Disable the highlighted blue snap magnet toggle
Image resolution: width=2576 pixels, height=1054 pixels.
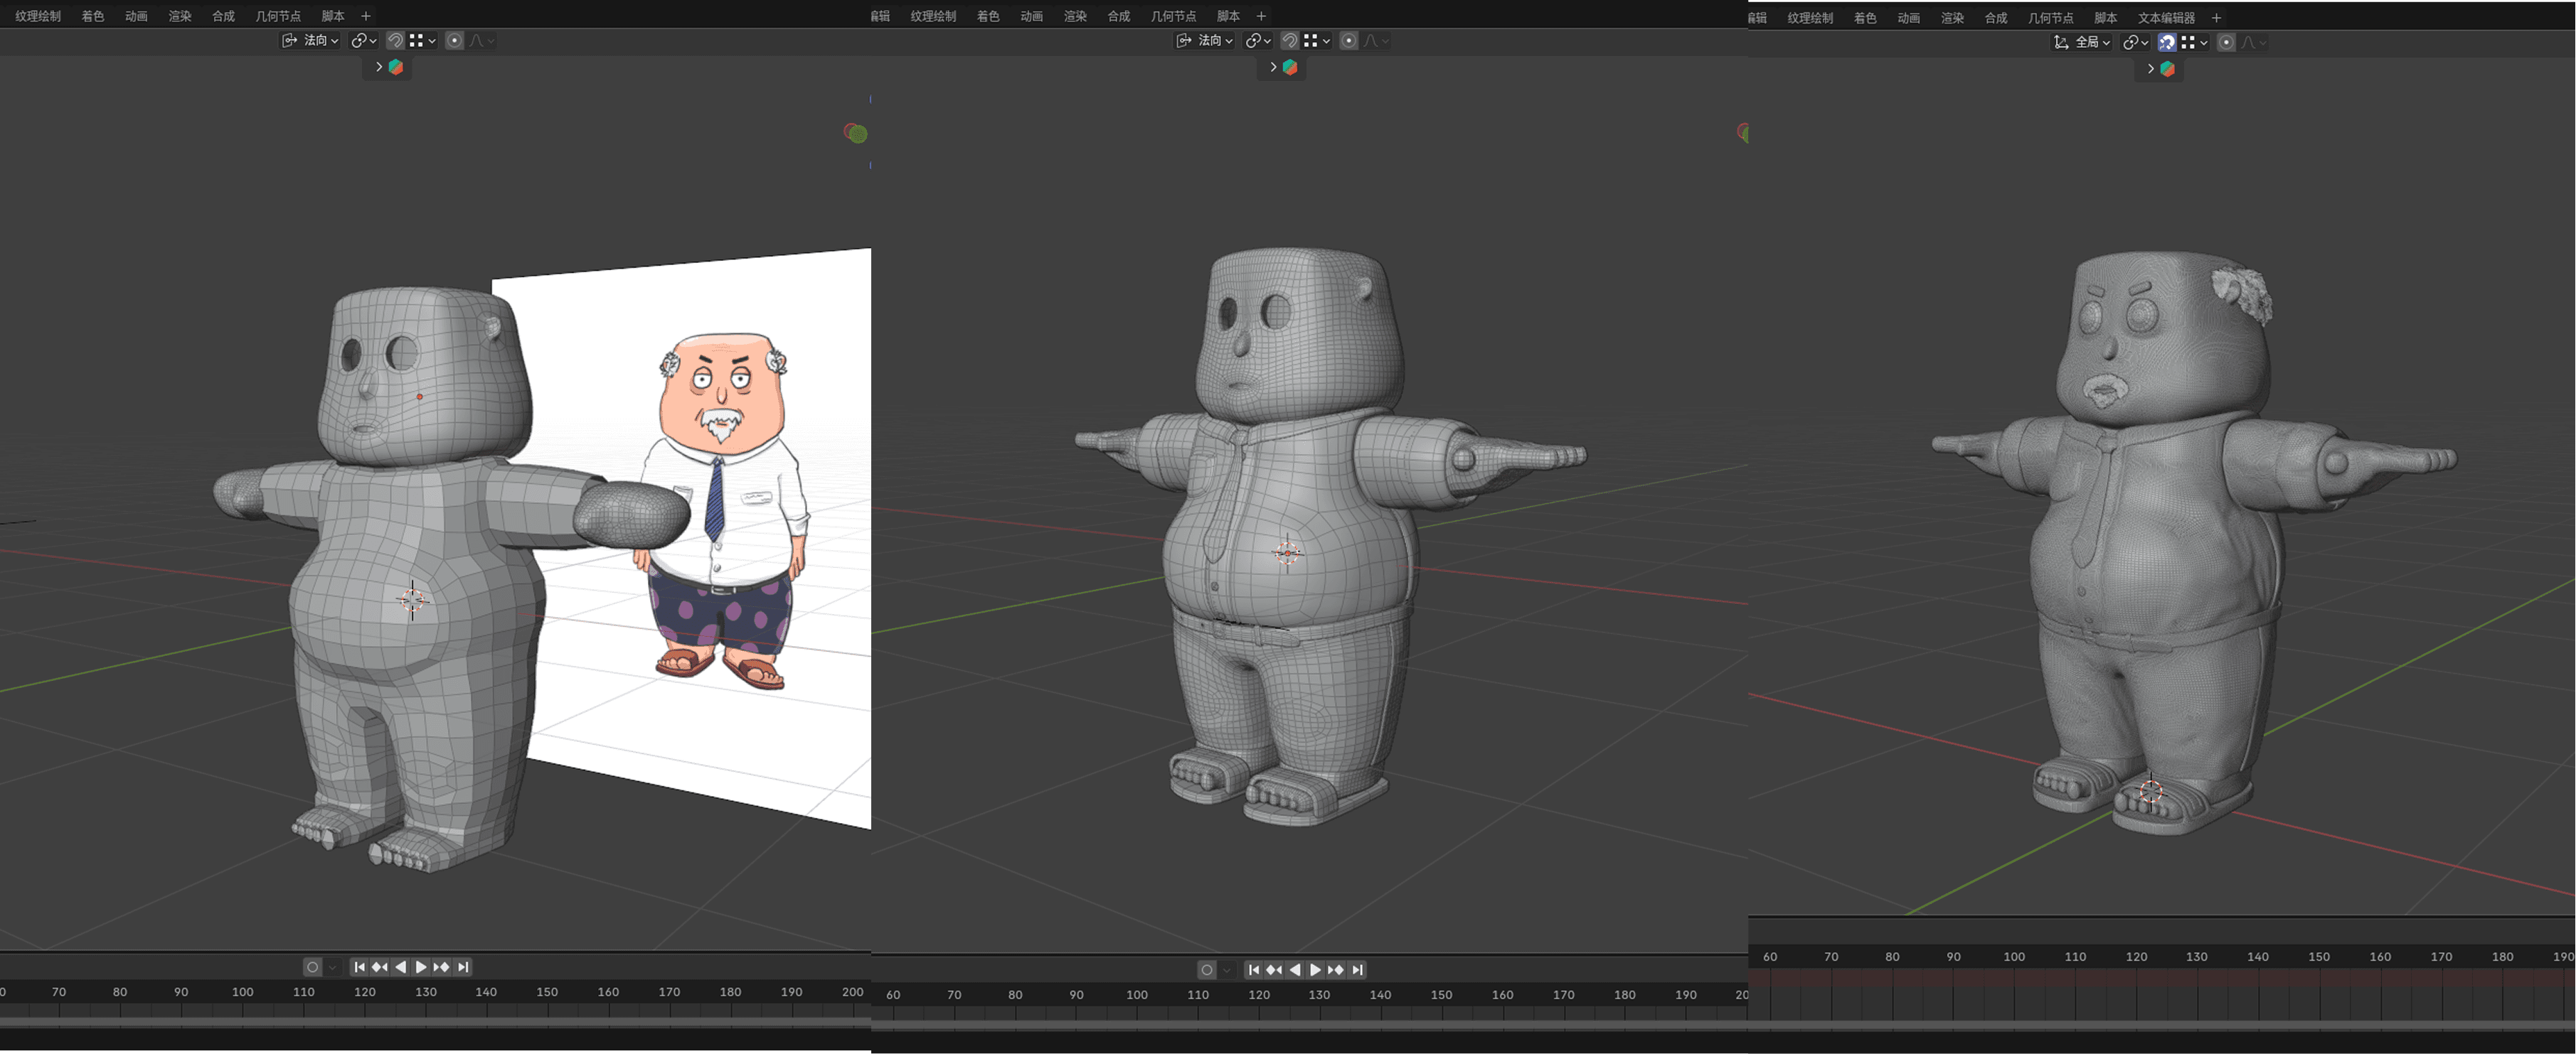coord(2166,42)
